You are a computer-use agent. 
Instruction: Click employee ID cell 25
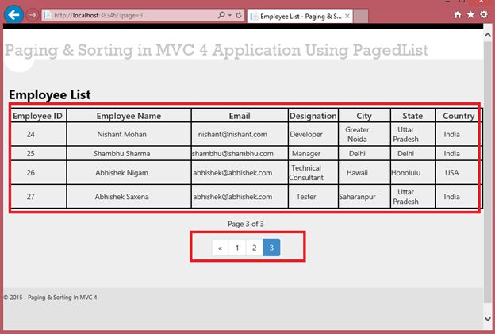pyautogui.click(x=31, y=154)
